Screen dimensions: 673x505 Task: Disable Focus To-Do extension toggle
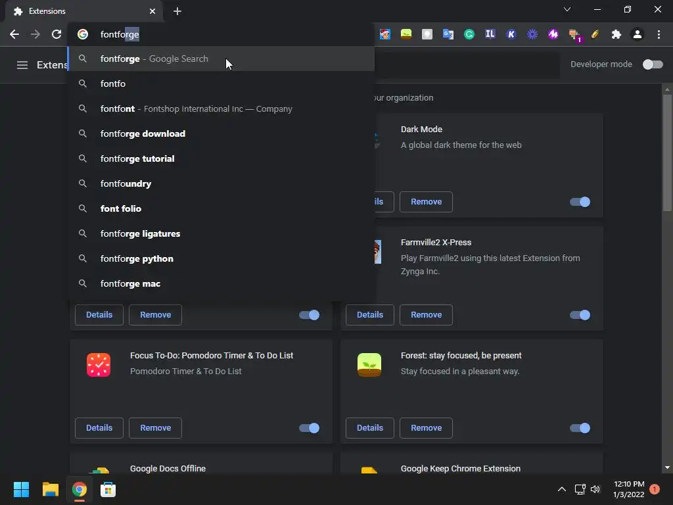(x=309, y=428)
